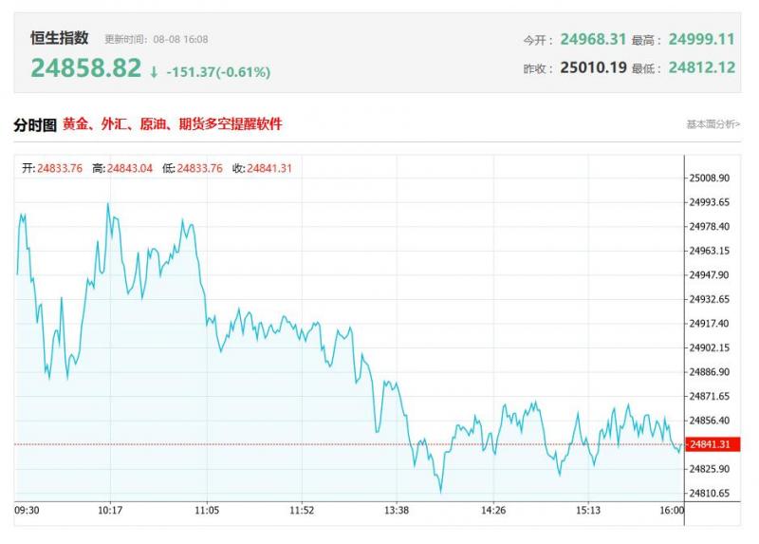Screen dimensions: 759x544
Task: Click the day high value 24999.11
Action: pos(701,39)
